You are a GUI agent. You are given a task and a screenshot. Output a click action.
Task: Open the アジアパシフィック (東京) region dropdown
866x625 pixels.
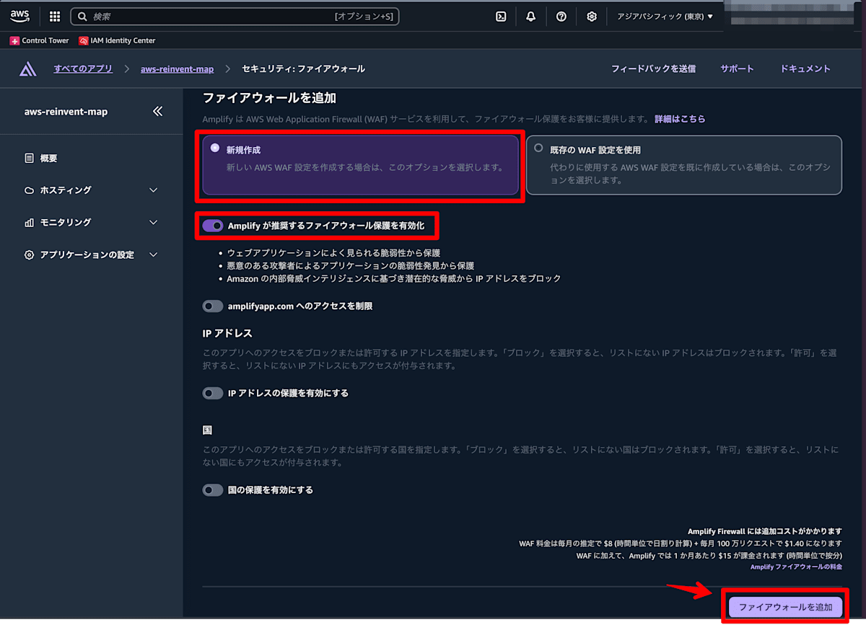(665, 17)
